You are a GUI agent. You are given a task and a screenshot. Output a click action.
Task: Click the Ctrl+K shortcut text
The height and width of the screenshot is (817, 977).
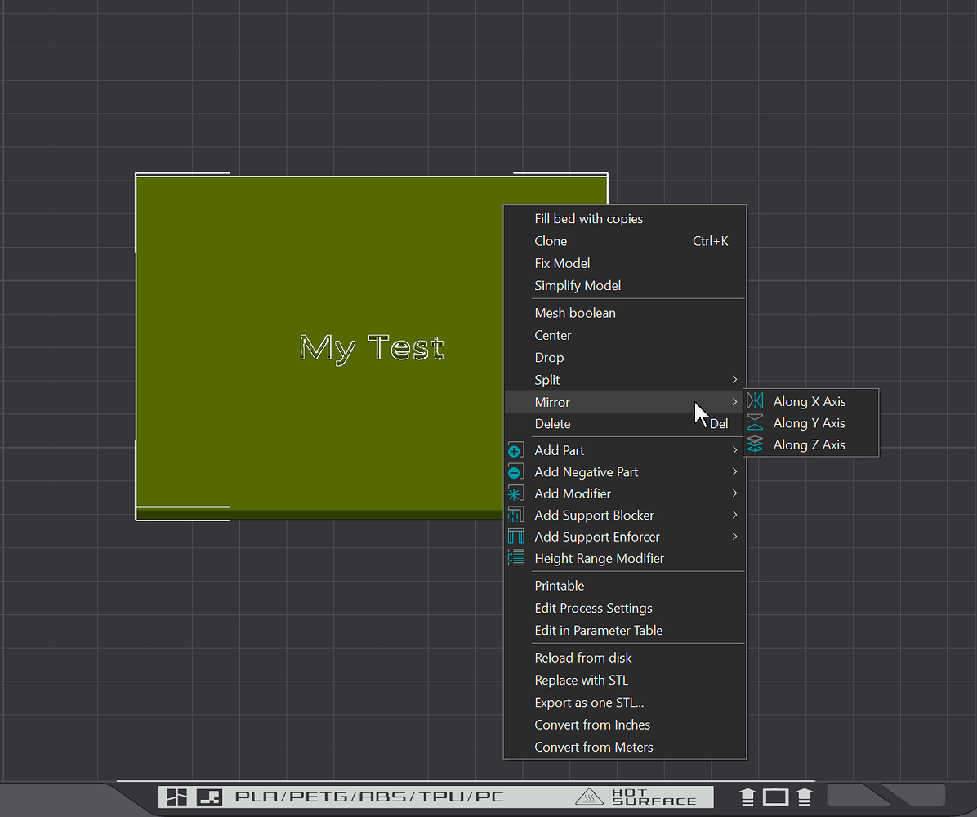[x=711, y=241]
